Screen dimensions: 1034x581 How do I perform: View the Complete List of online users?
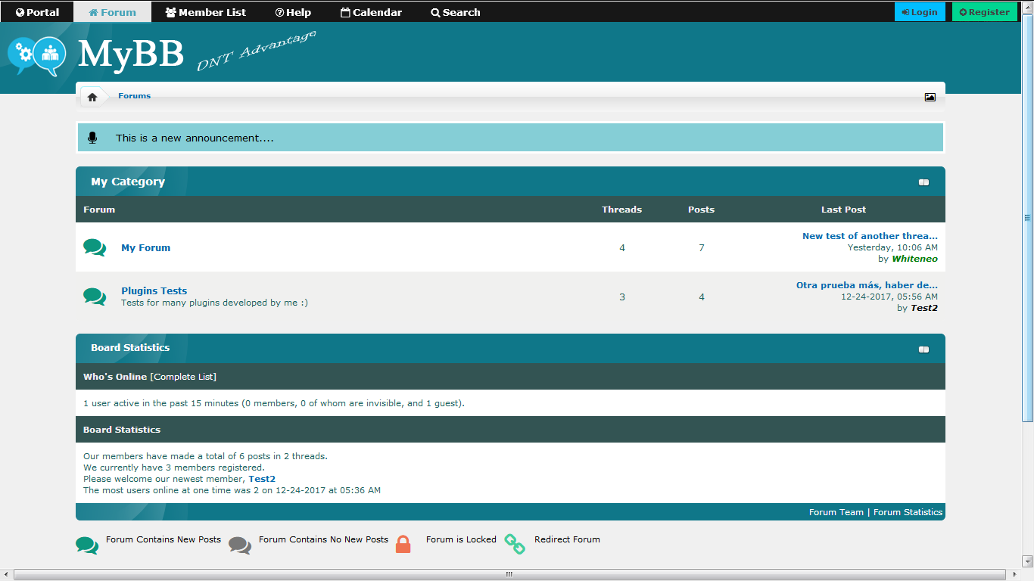tap(183, 377)
